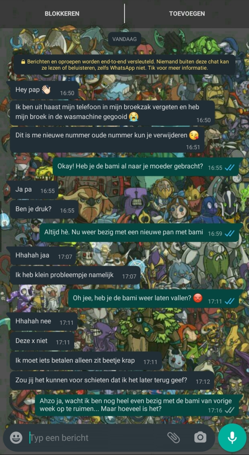Screen dimensions: 249x455
Task: Tap the paperclip attachment icon
Action: point(174,438)
